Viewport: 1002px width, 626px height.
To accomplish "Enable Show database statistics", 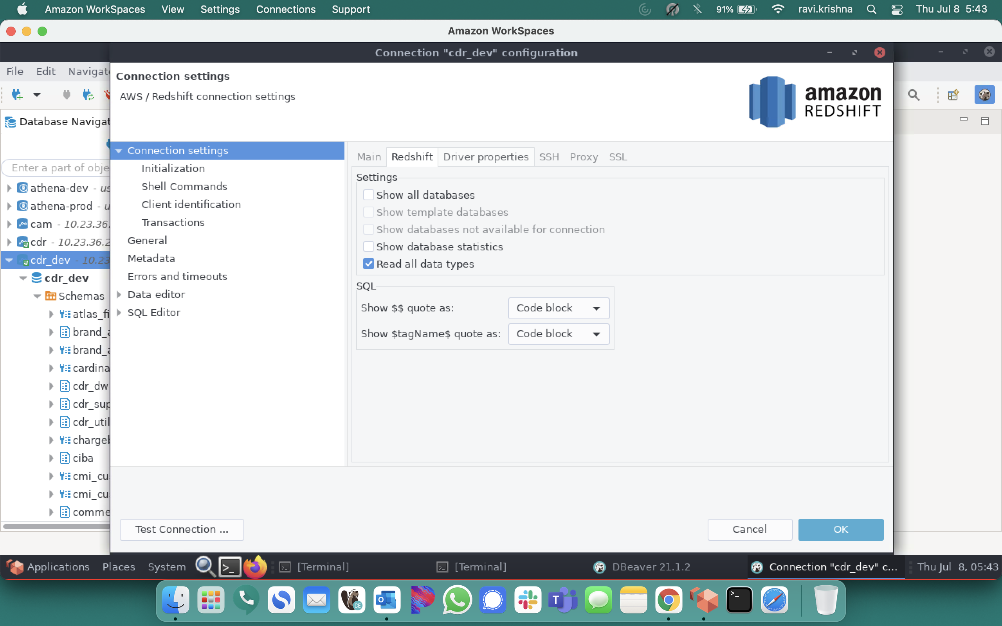I will pyautogui.click(x=368, y=246).
